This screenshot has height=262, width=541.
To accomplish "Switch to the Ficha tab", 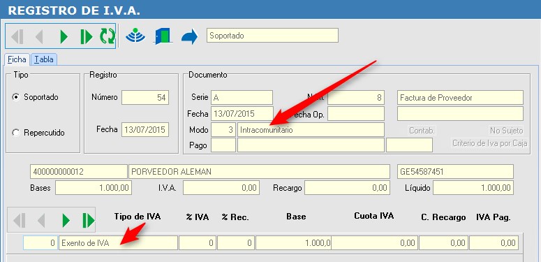I will (x=17, y=59).
